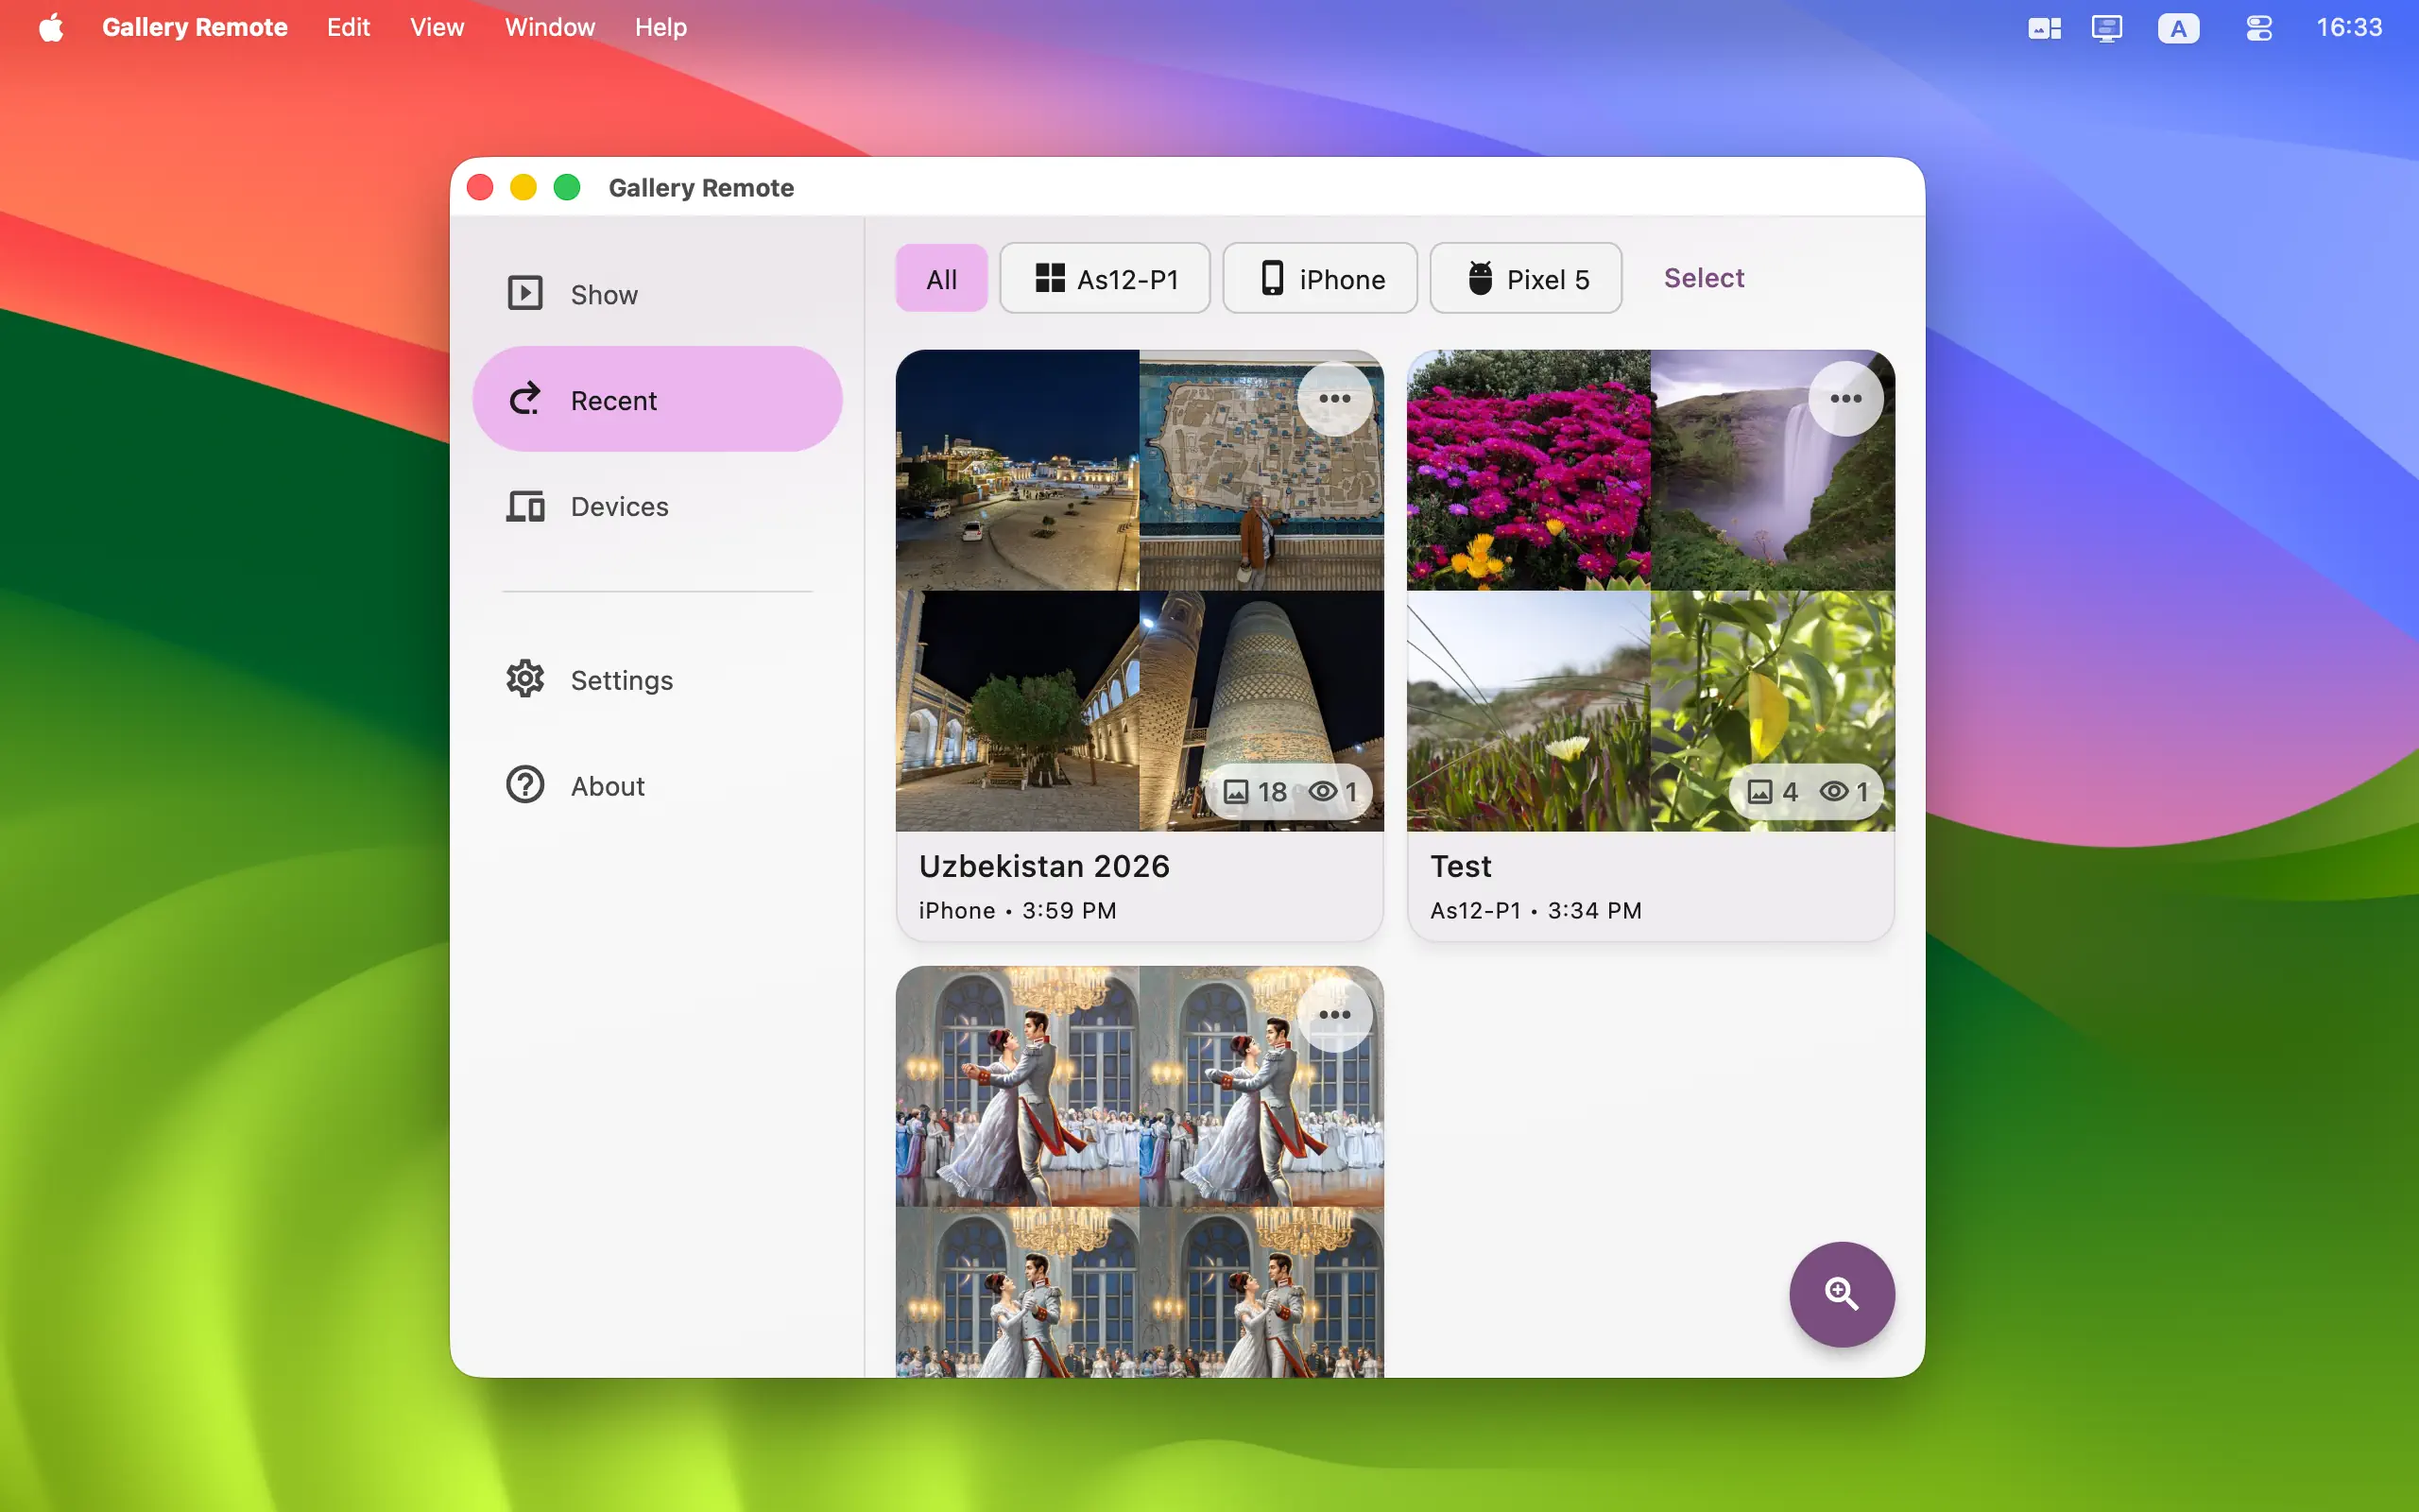Open more options for Uzbekistan 2026 album
Image resolution: width=2419 pixels, height=1512 pixels.
tap(1334, 398)
